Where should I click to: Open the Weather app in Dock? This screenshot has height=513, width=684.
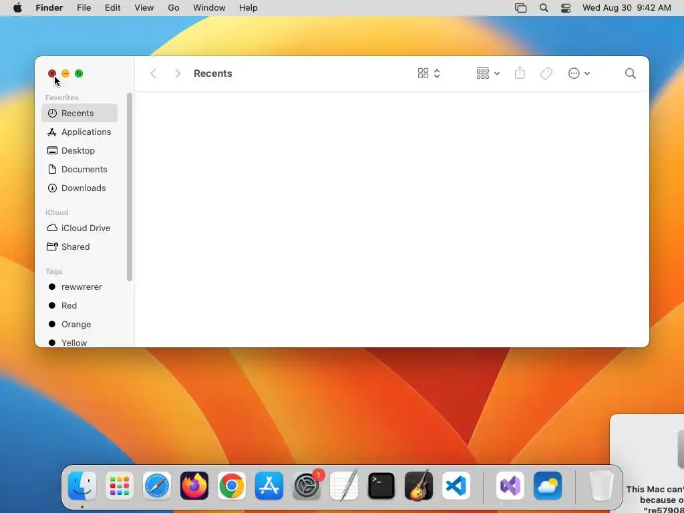click(x=548, y=486)
